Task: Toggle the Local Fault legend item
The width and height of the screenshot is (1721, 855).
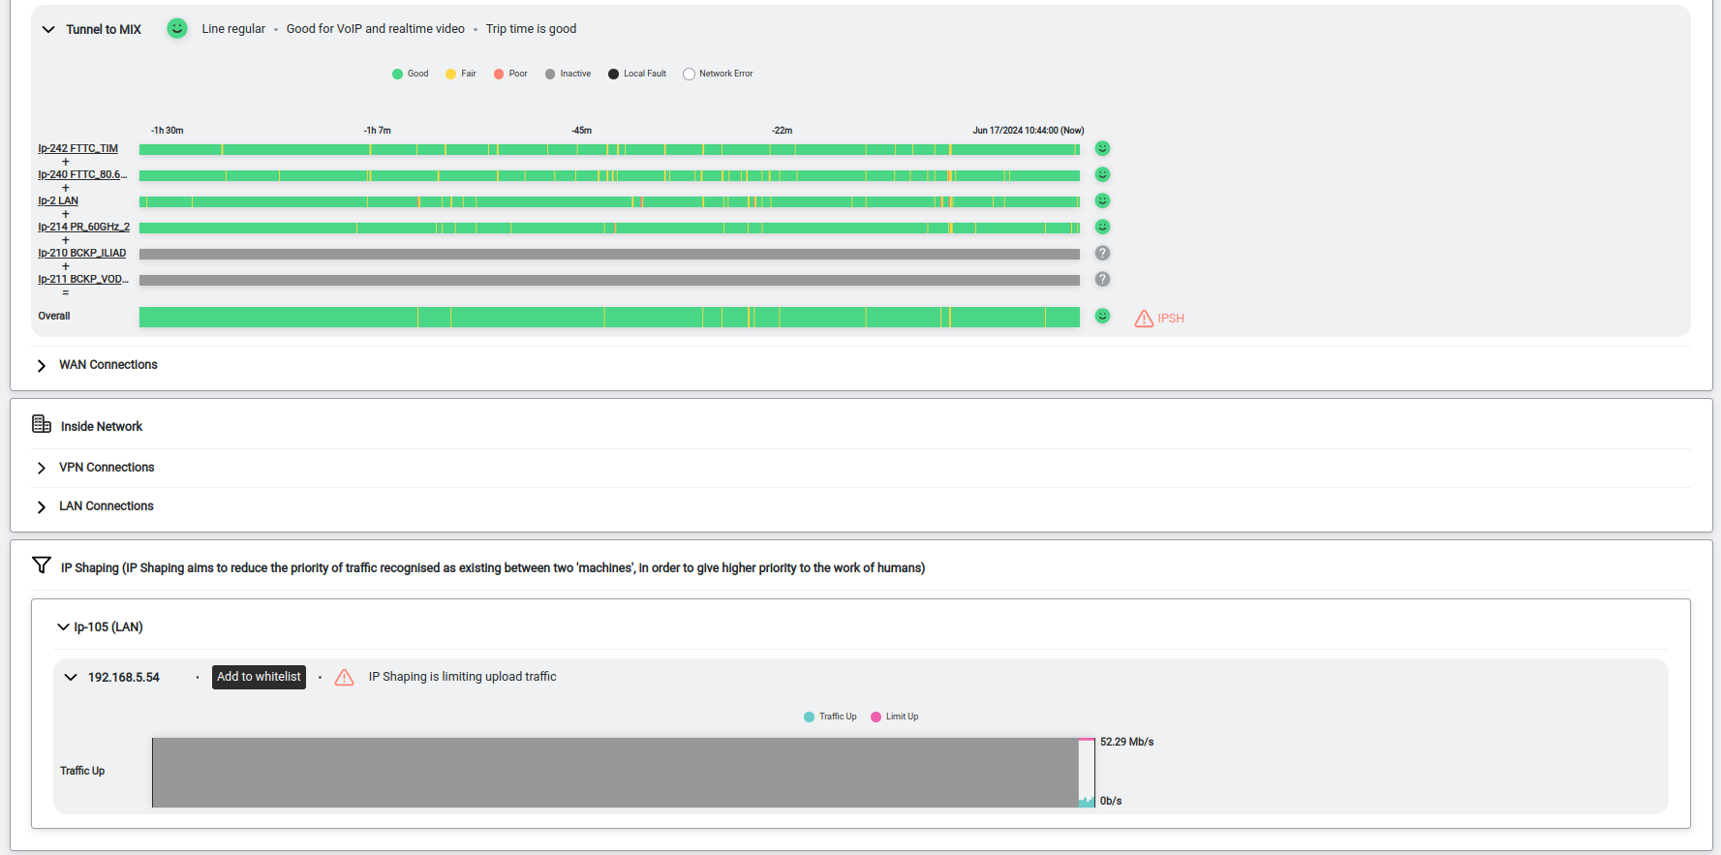Action: click(637, 74)
